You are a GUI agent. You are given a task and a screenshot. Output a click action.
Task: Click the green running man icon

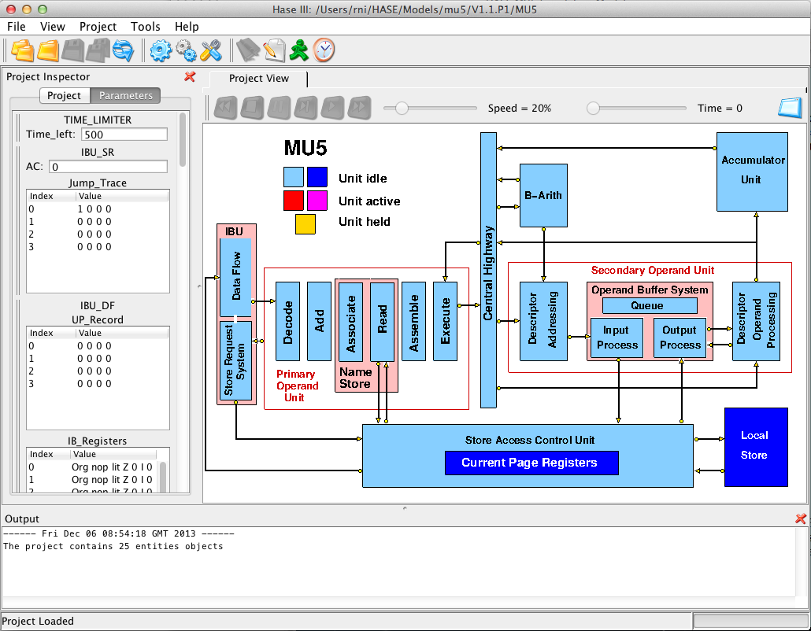299,50
